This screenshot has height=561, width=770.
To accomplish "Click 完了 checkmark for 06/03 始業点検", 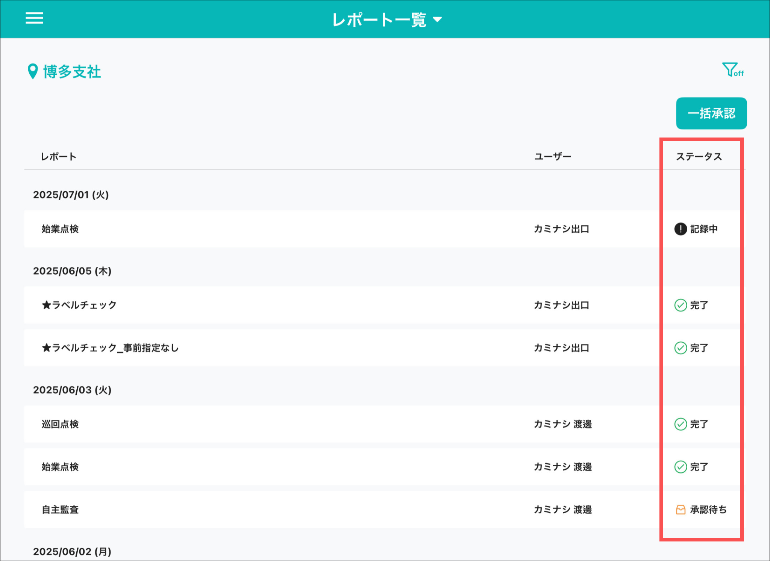I will click(x=680, y=467).
